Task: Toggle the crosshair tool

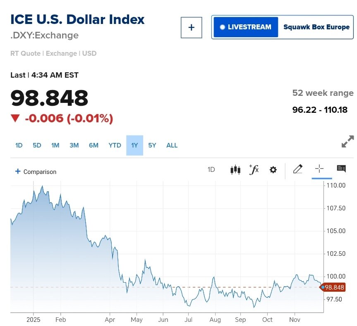Action: 319,169
